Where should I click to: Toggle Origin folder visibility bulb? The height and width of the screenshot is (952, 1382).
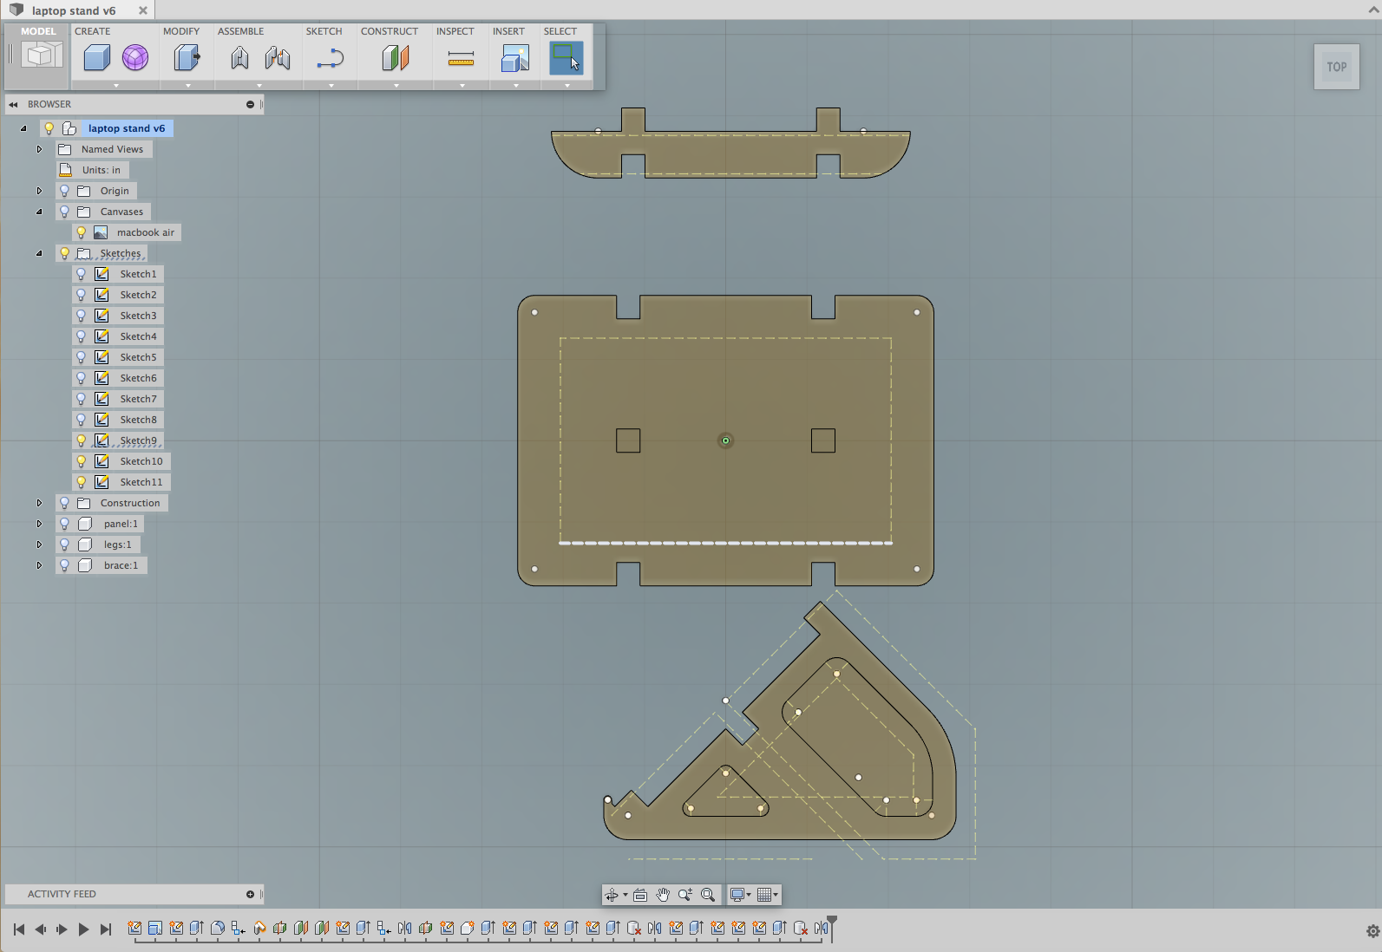[x=64, y=191]
